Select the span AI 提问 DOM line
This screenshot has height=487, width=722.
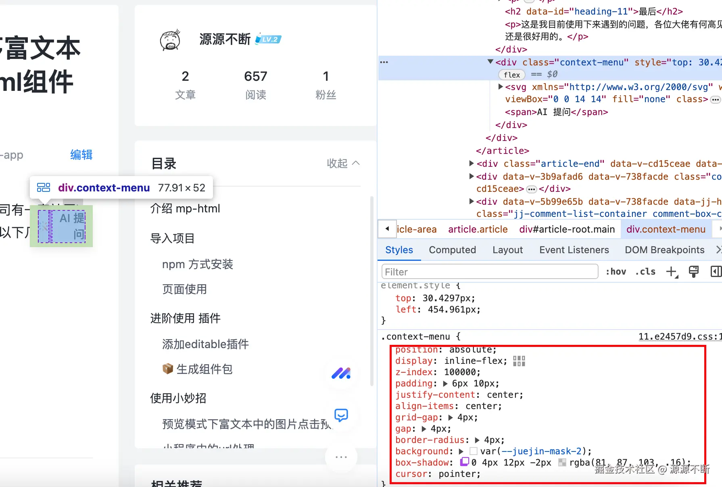coord(556,112)
